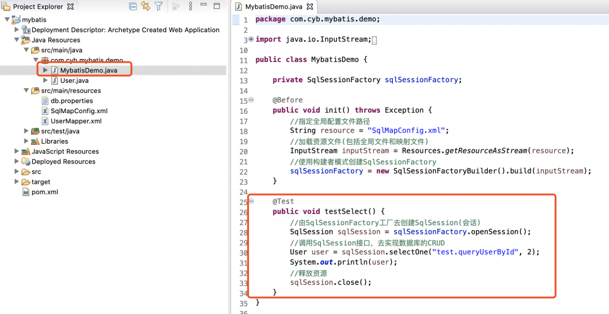609x314 pixels.
Task: Click the src/main/resources folder icon
Action: (35, 91)
